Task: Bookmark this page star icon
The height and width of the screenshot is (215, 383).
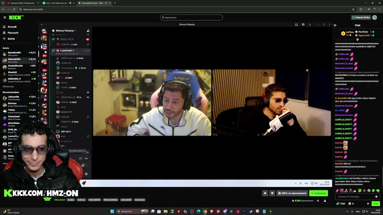Action: coord(353,9)
